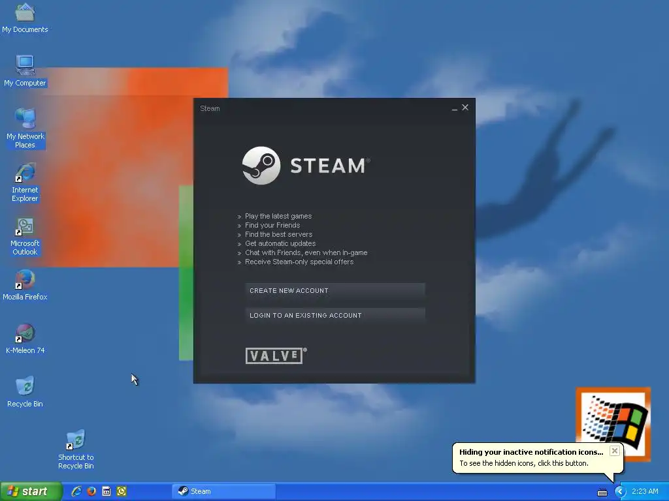Launch Internet Explorer from quick launch

point(76,491)
